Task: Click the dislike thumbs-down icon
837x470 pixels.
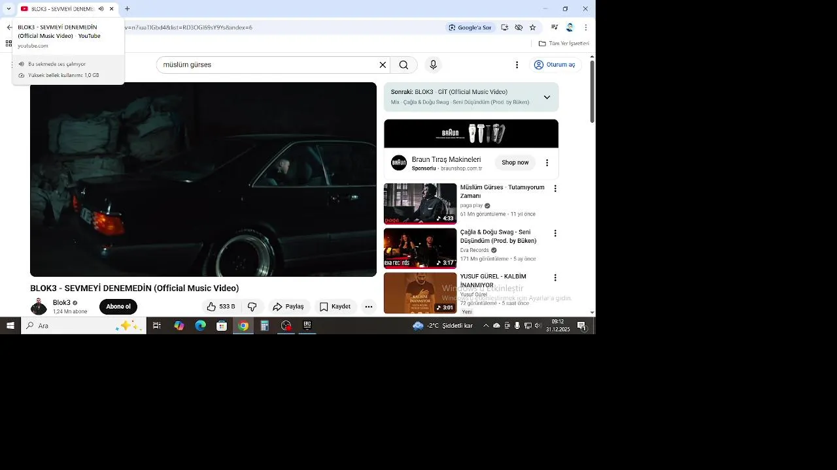Action: [x=252, y=307]
